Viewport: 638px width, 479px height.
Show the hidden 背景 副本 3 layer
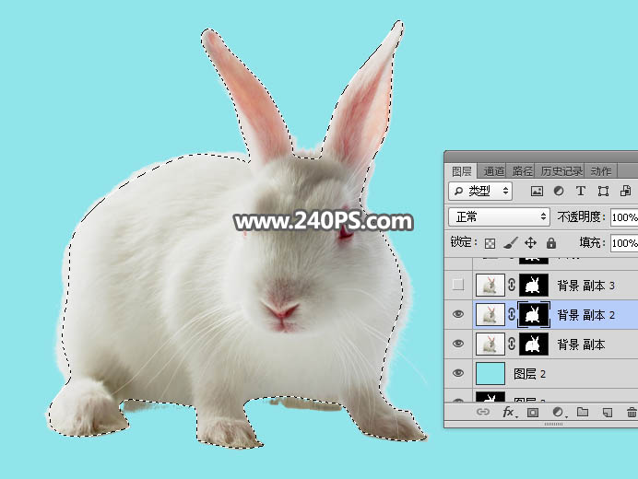tap(458, 285)
